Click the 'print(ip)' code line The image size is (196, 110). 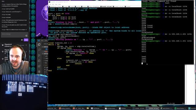click(x=62, y=69)
